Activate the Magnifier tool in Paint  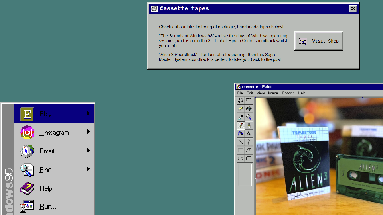249,117
